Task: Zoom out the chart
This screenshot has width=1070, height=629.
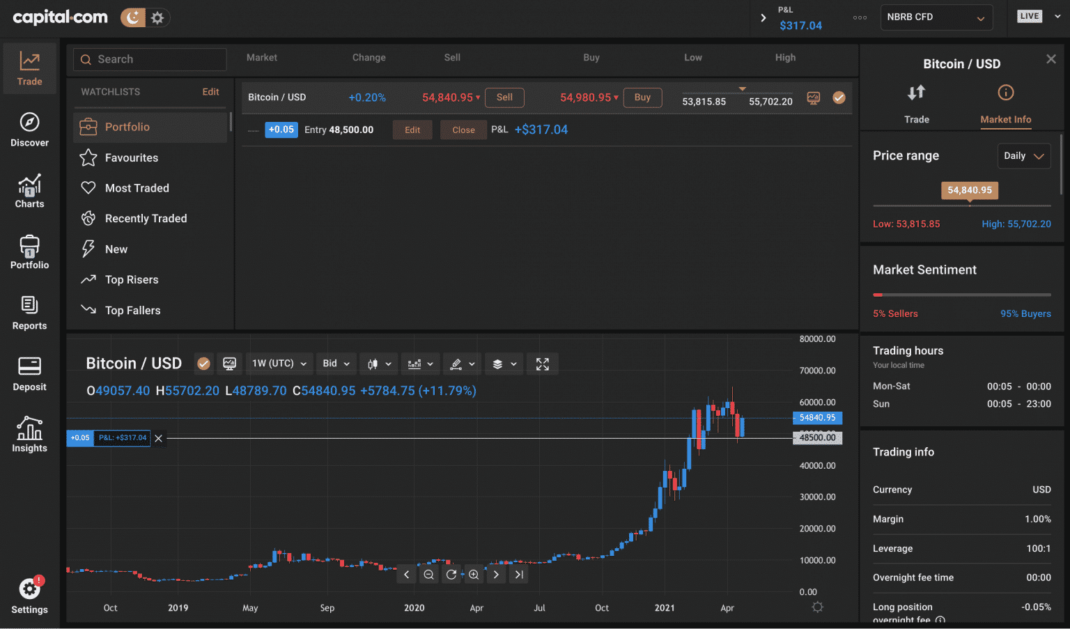Action: click(x=429, y=575)
